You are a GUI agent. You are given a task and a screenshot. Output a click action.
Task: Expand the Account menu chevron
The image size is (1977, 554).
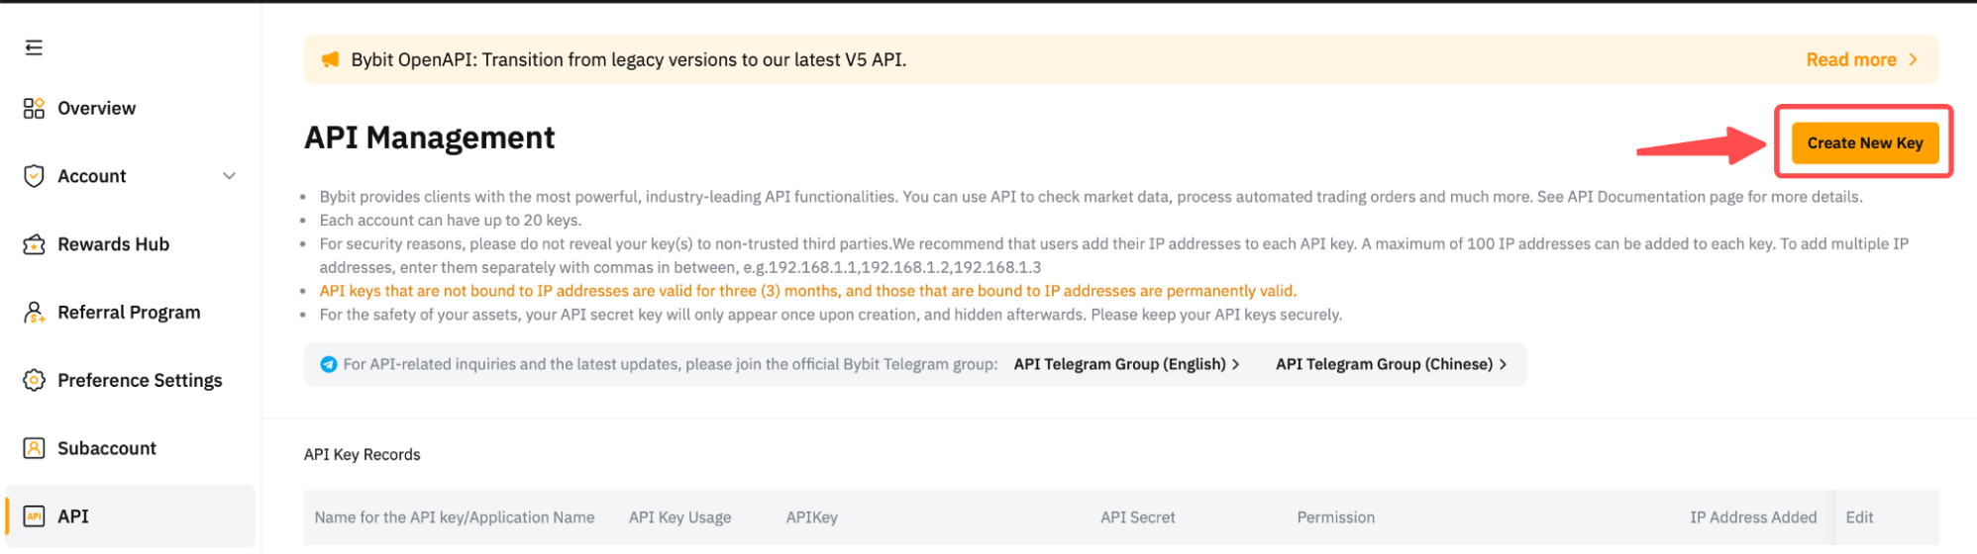click(x=230, y=176)
